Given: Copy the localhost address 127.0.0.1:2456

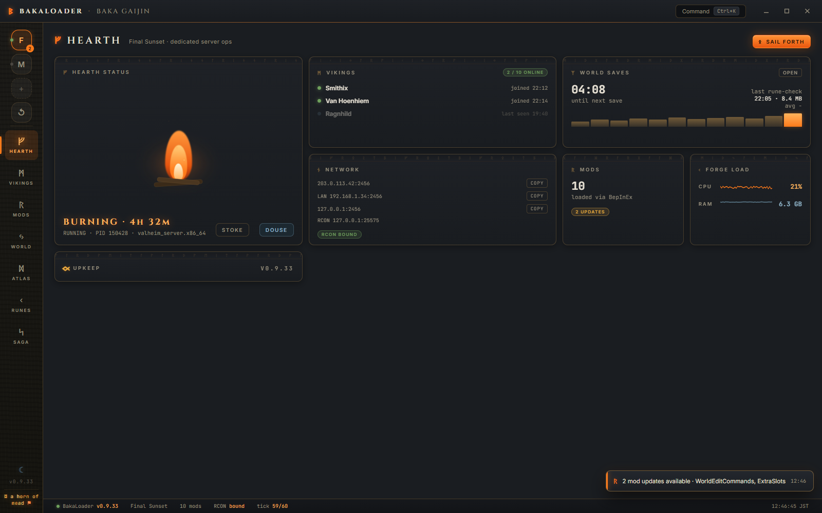Looking at the screenshot, I should click(x=537, y=209).
